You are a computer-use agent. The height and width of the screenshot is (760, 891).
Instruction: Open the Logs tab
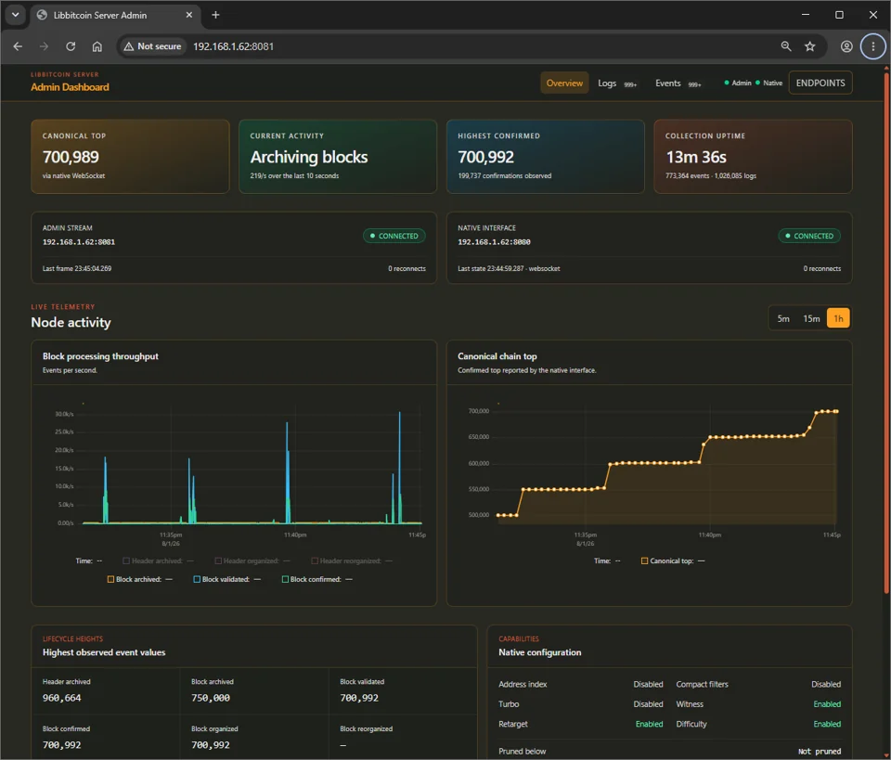tap(617, 83)
